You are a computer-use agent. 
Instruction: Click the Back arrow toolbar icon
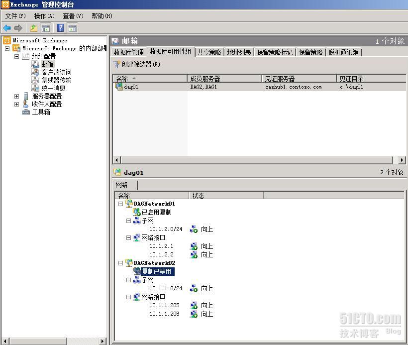[7, 28]
